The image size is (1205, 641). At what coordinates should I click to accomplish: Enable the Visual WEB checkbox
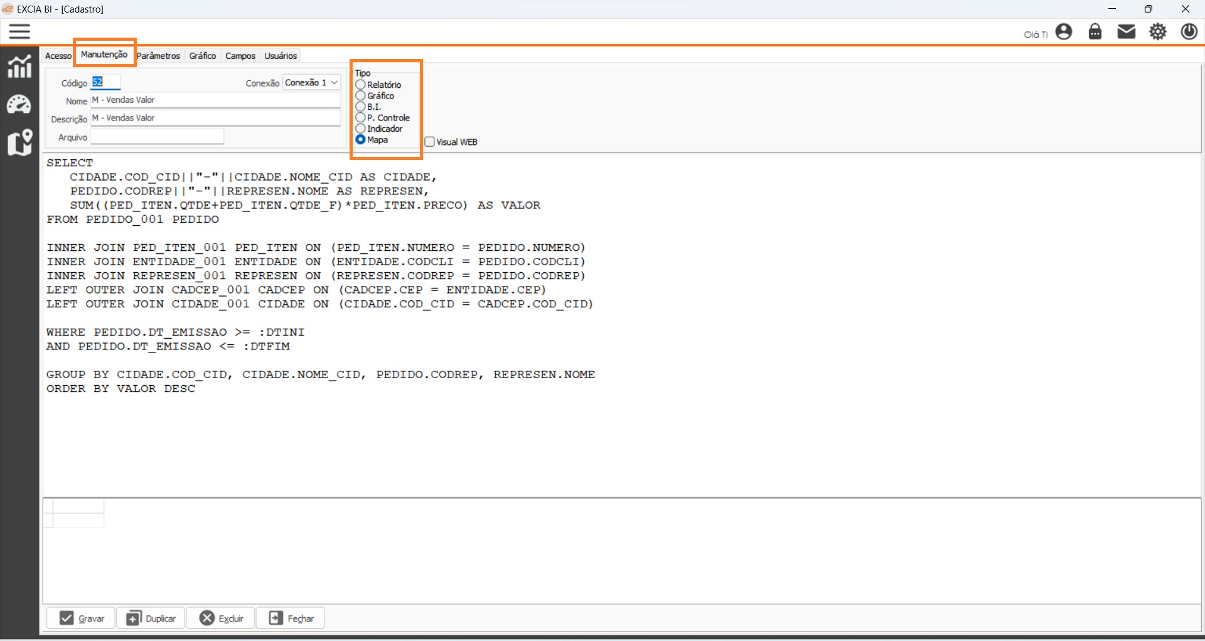click(x=430, y=142)
